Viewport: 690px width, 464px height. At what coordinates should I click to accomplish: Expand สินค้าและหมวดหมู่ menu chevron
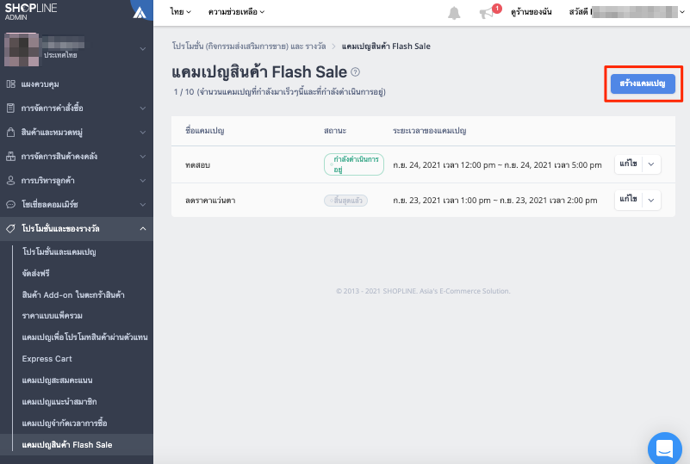[143, 132]
